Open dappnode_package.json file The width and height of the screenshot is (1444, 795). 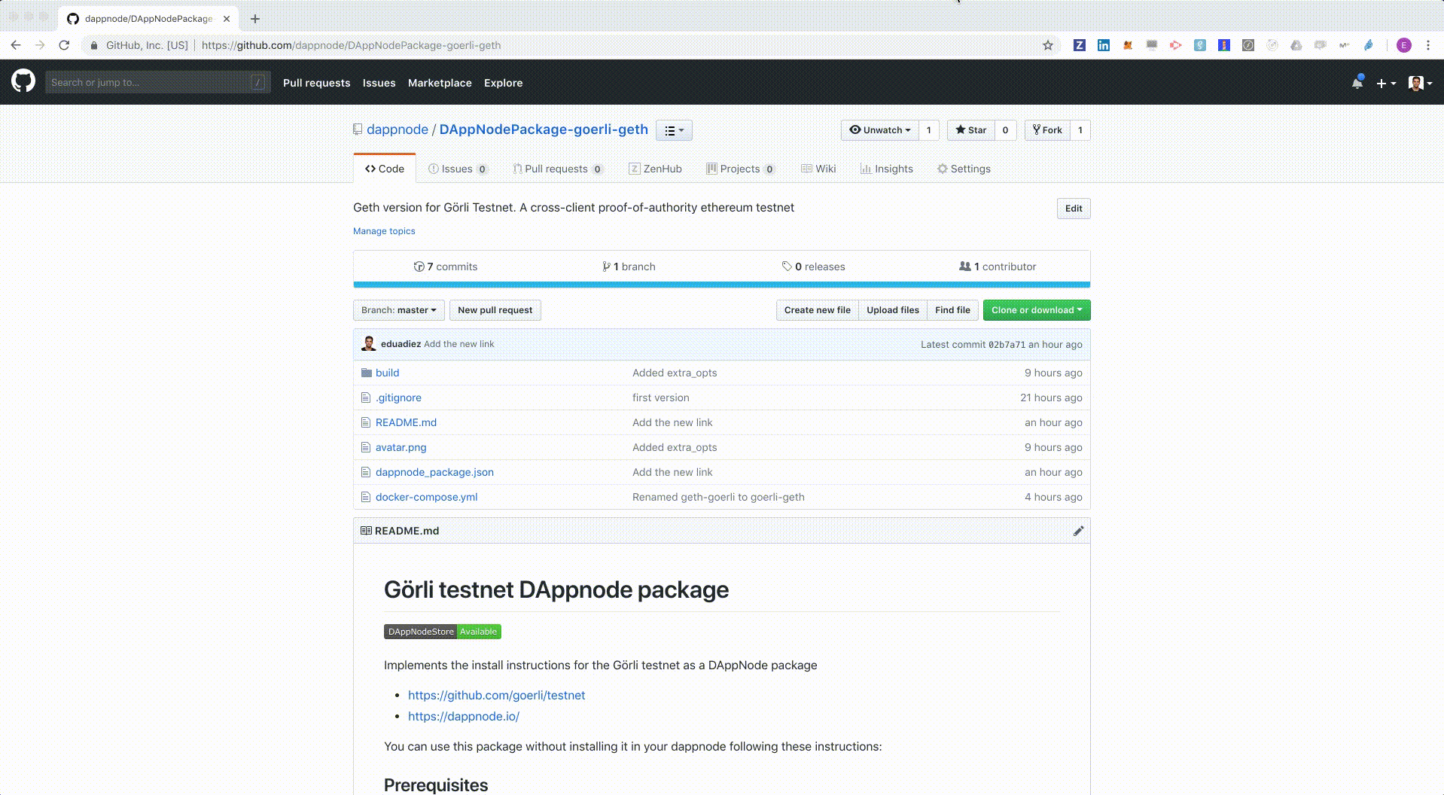click(434, 472)
